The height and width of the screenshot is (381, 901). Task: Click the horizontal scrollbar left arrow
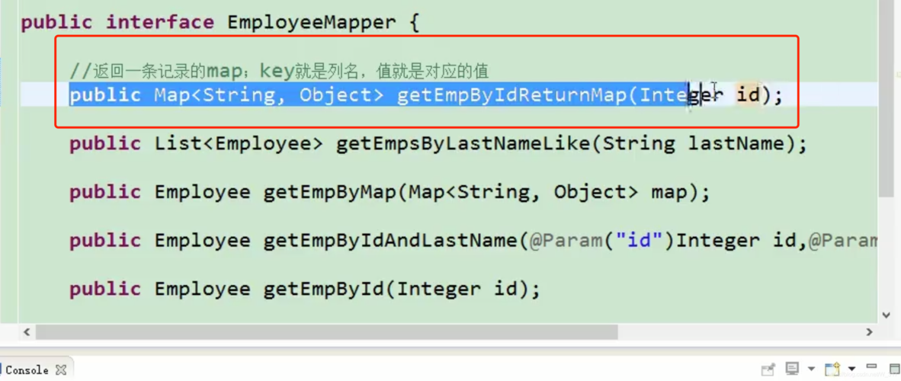pyautogui.click(x=27, y=332)
